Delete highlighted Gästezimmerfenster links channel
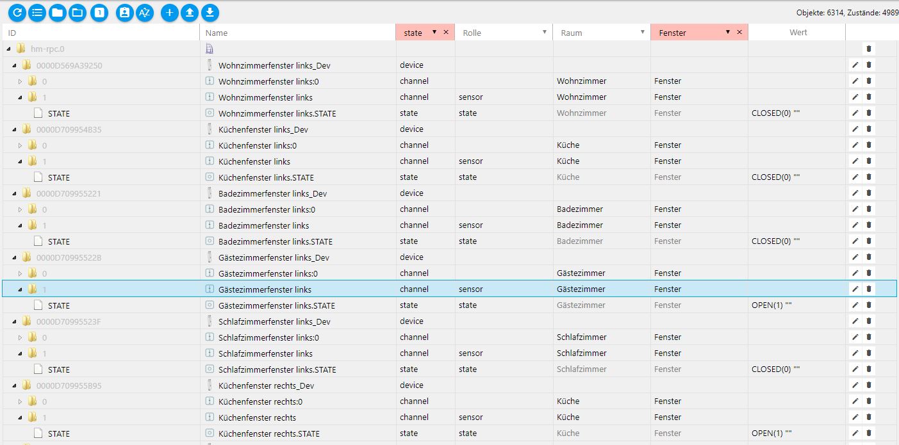The image size is (899, 445). (869, 289)
